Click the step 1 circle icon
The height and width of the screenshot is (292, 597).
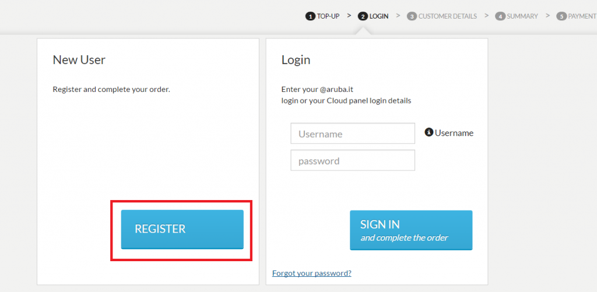coord(310,16)
